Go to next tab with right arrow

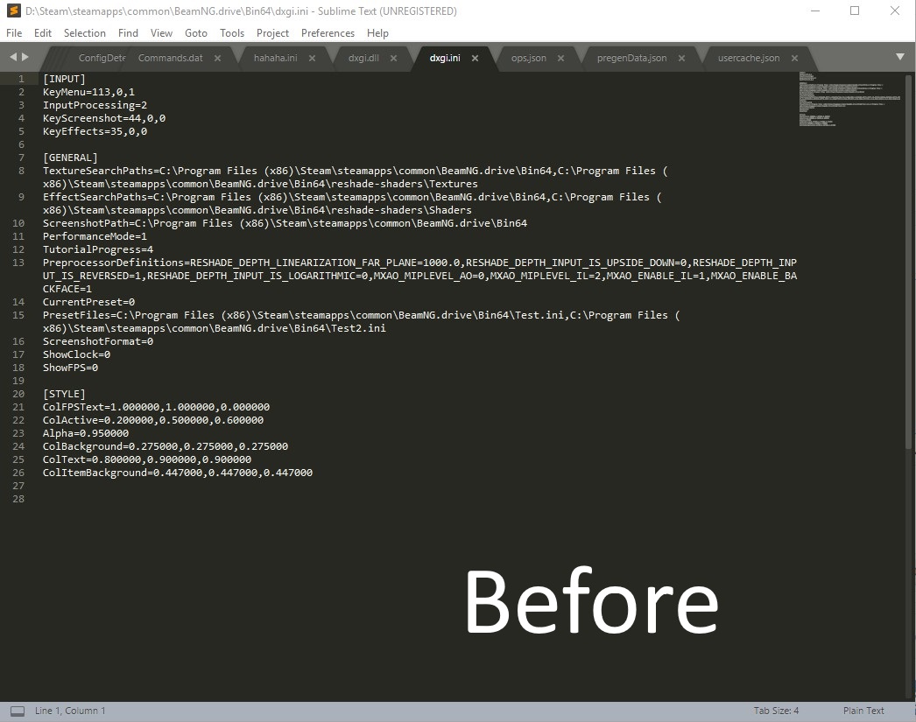coord(25,57)
